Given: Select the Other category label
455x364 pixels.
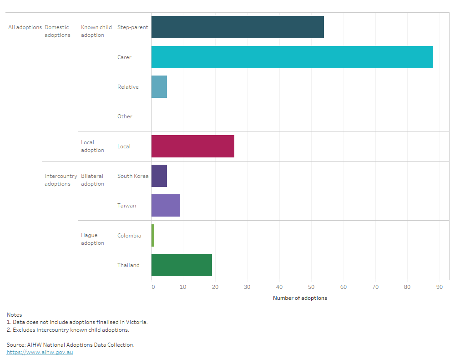Looking at the screenshot, I should (x=125, y=116).
